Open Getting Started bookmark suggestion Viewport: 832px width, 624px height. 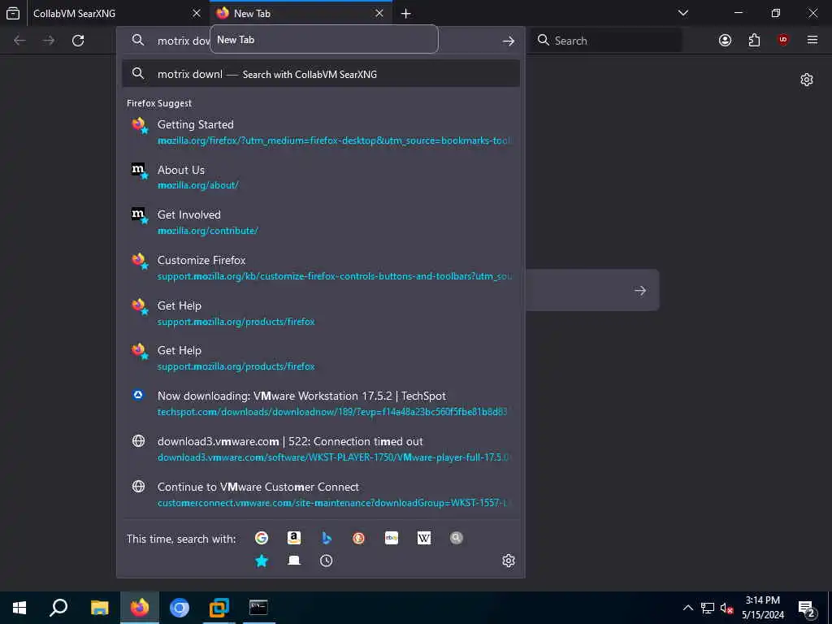coord(321,132)
